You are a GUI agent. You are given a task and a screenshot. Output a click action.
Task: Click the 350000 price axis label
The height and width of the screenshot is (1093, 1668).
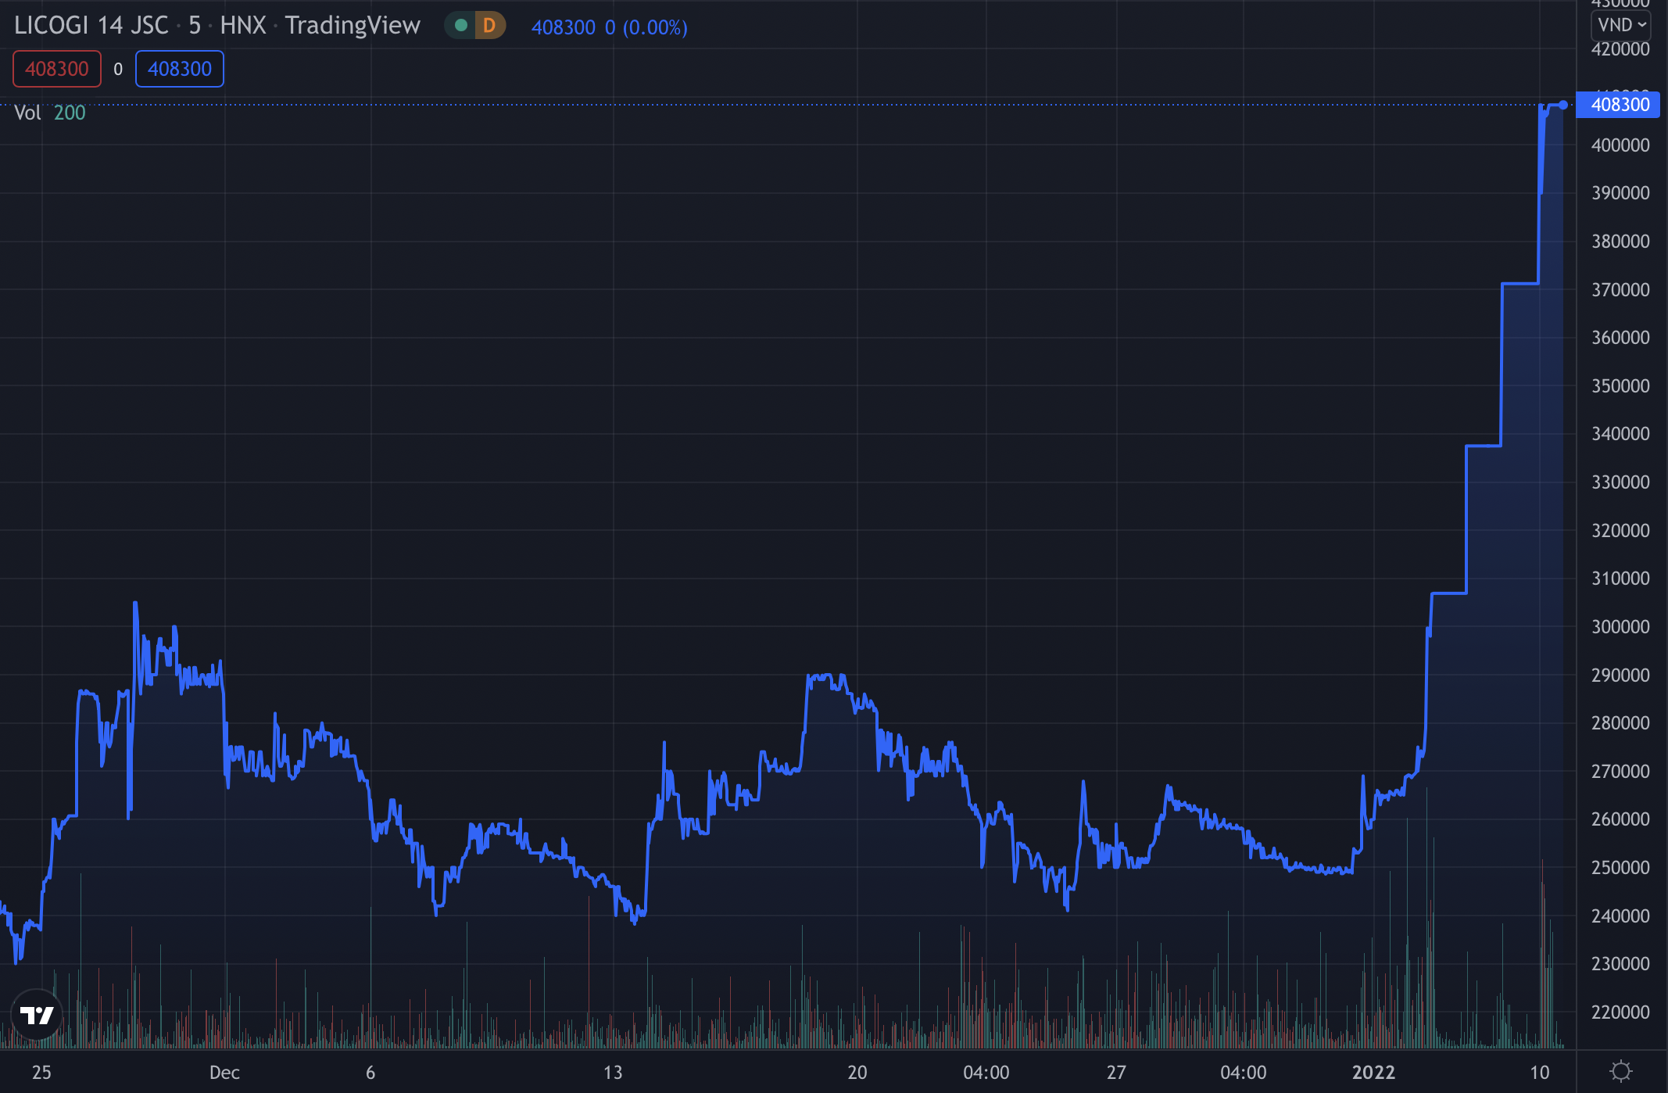(x=1620, y=386)
